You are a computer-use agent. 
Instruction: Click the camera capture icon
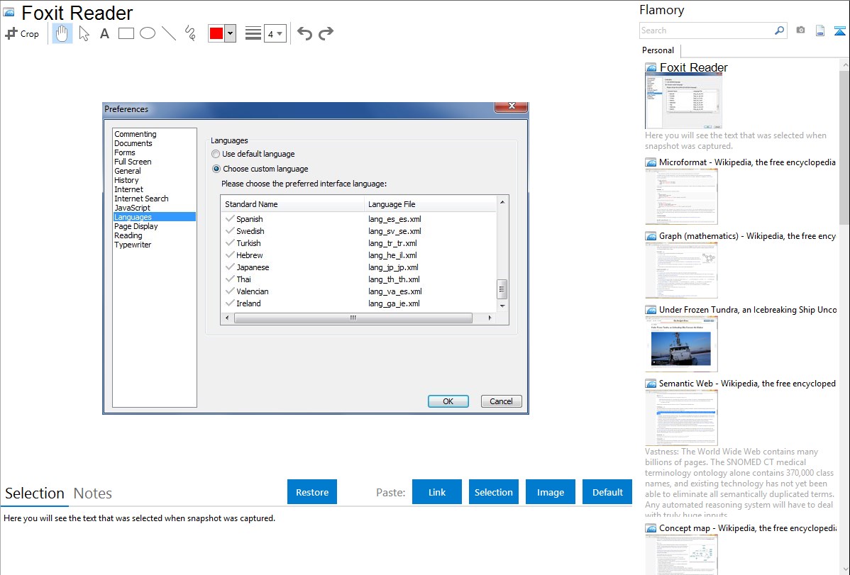point(800,30)
